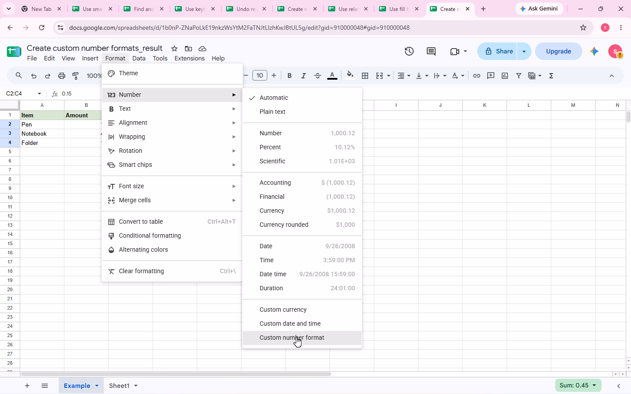This screenshot has width=631, height=394.
Task: Increase font size with plus
Action: (274, 75)
